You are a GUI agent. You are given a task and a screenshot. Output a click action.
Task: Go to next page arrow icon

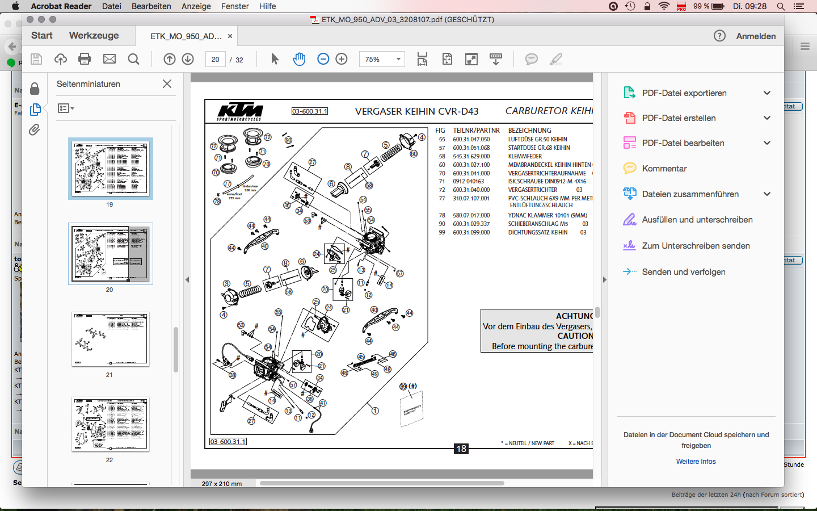click(188, 59)
